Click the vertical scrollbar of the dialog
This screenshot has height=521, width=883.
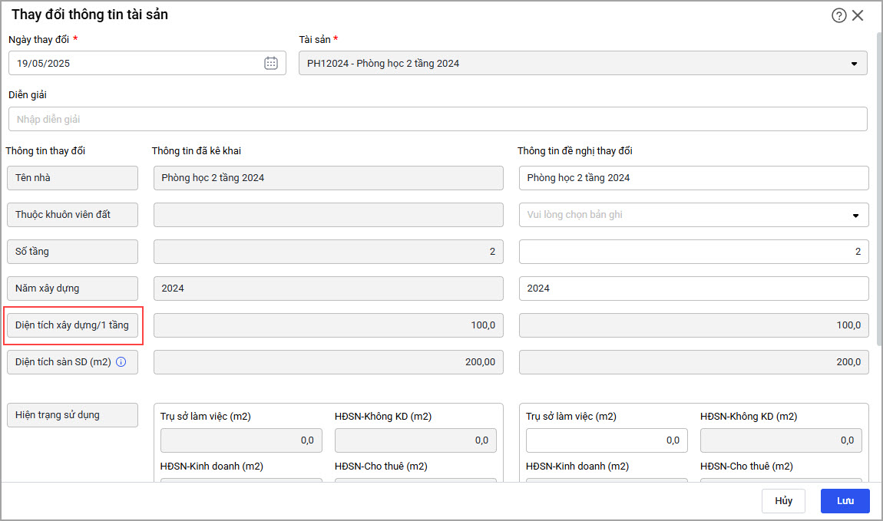[878, 192]
